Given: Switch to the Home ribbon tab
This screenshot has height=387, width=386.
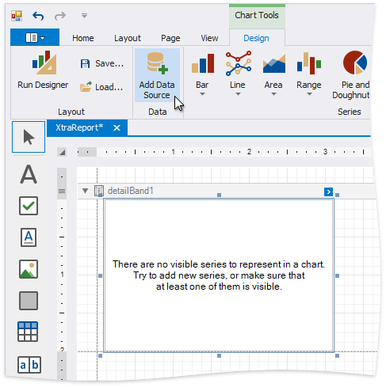Looking at the screenshot, I should tap(83, 38).
